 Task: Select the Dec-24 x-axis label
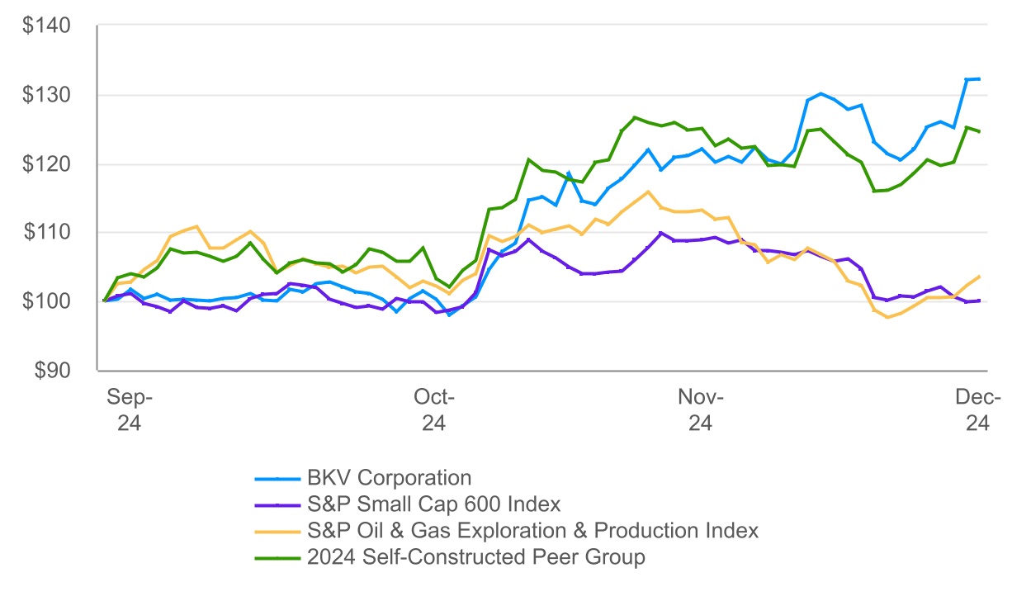[x=977, y=410]
